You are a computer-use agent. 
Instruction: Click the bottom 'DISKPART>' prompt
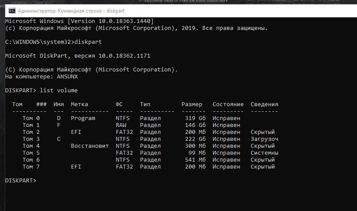pos(21,180)
